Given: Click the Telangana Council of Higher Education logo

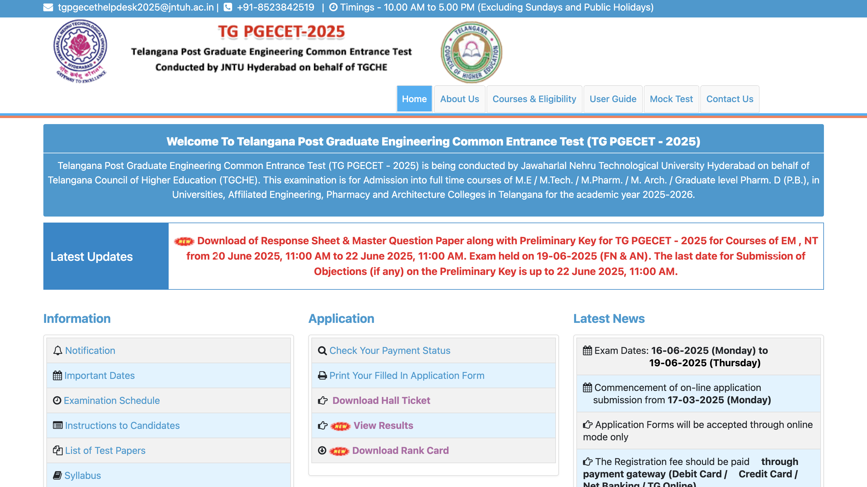Looking at the screenshot, I should [471, 52].
